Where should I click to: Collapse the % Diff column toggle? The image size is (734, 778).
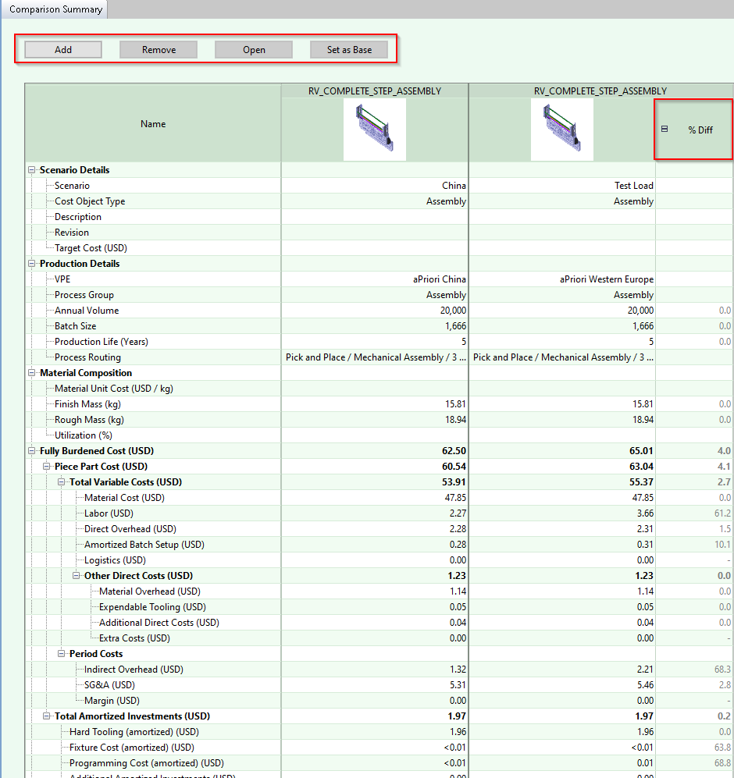tap(665, 130)
